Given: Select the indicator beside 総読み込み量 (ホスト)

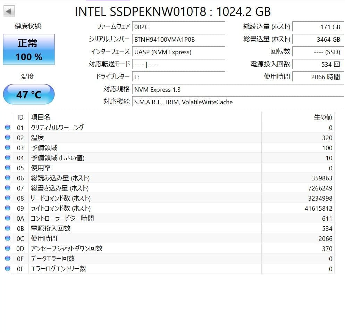Looking at the screenshot, I should [x=7, y=178].
